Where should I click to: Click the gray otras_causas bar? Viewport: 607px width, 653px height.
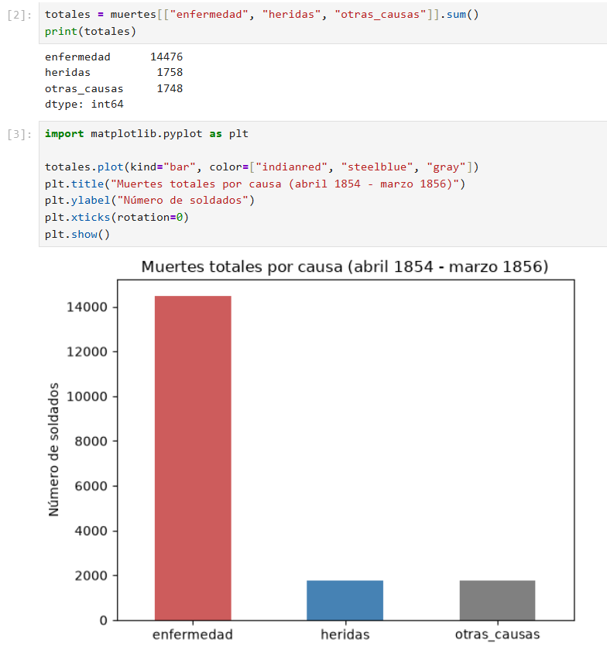pyautogui.click(x=497, y=600)
